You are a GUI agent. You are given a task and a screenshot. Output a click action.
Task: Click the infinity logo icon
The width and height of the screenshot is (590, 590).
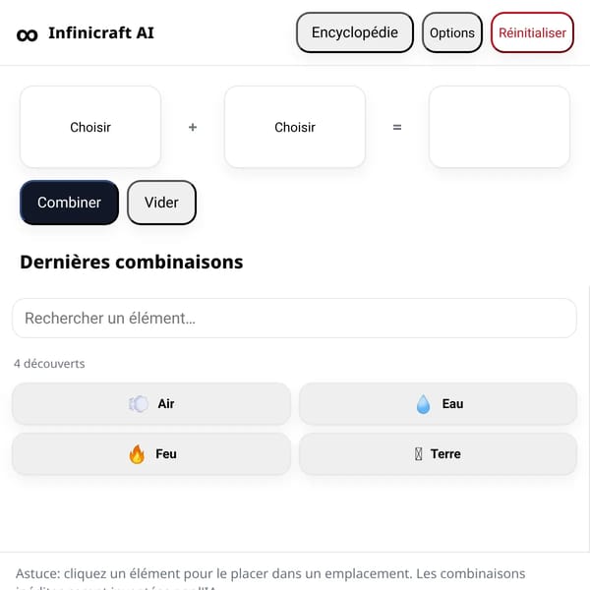tap(28, 35)
